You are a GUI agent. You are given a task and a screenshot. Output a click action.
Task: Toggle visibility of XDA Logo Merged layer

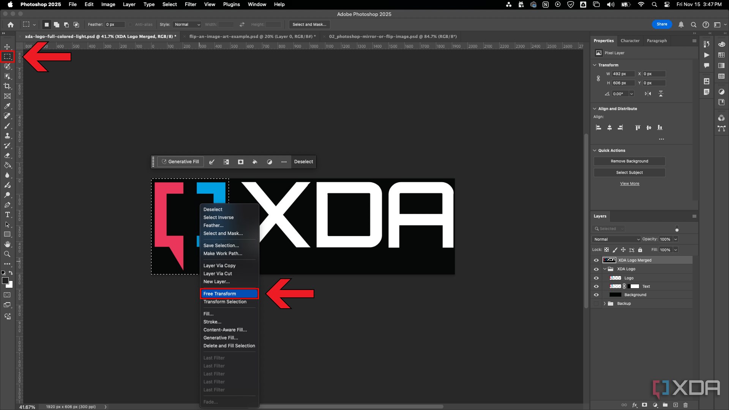(x=596, y=260)
